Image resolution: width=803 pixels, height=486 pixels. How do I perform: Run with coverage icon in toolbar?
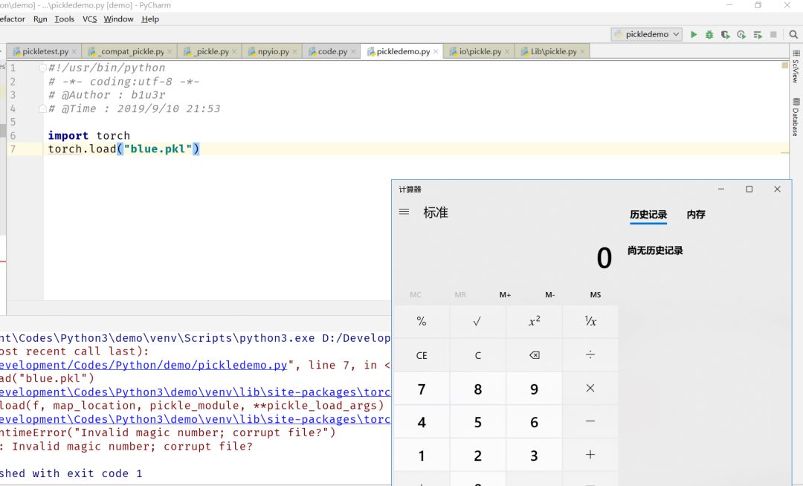point(725,34)
